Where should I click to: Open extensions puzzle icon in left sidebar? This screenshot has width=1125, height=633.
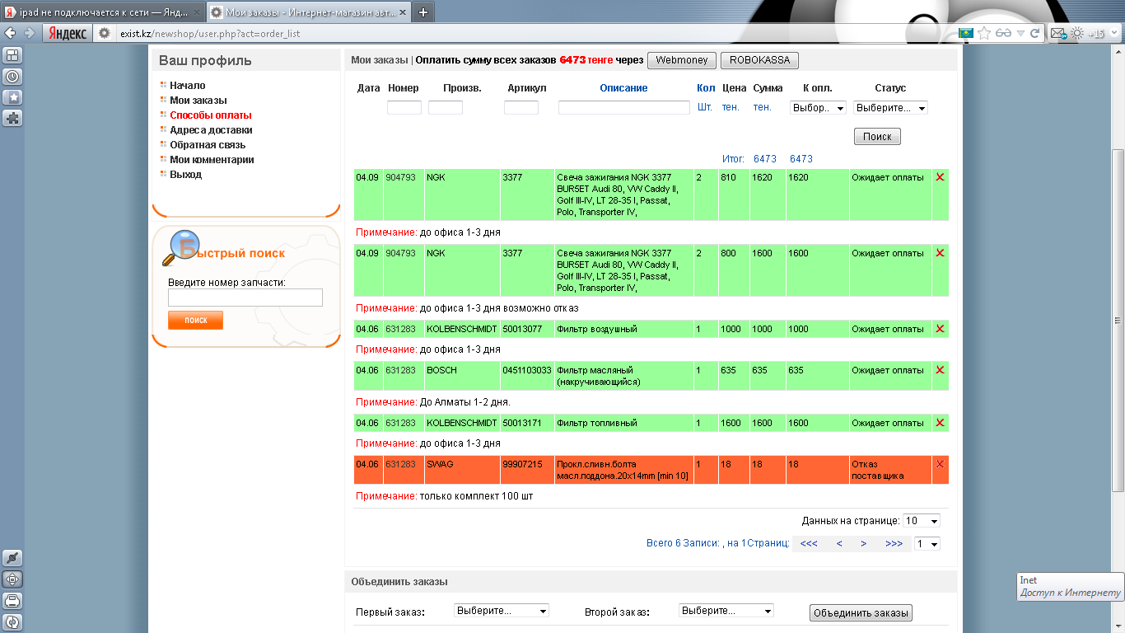click(13, 118)
